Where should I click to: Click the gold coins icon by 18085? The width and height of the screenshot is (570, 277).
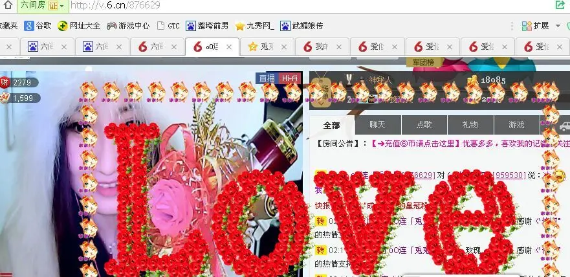(472, 80)
